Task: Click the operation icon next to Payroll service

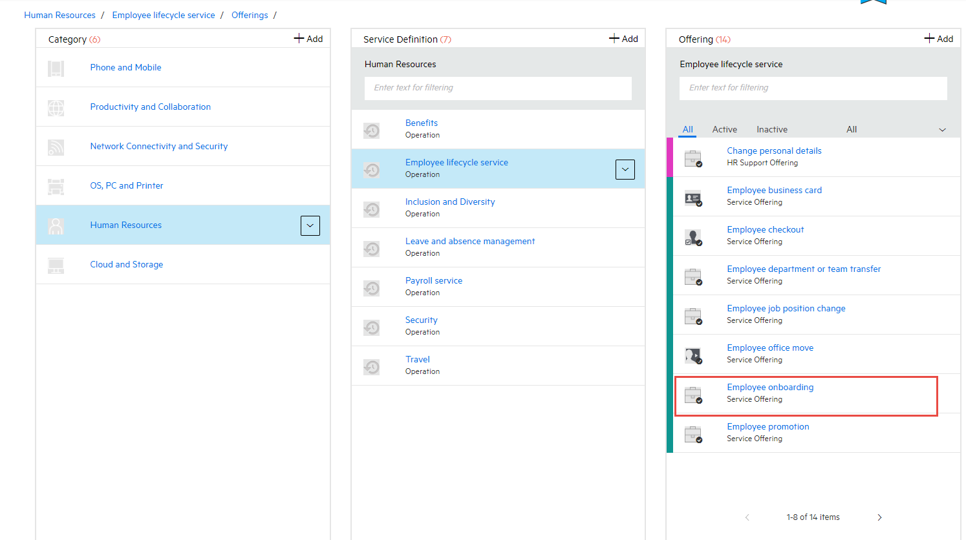Action: pos(372,287)
